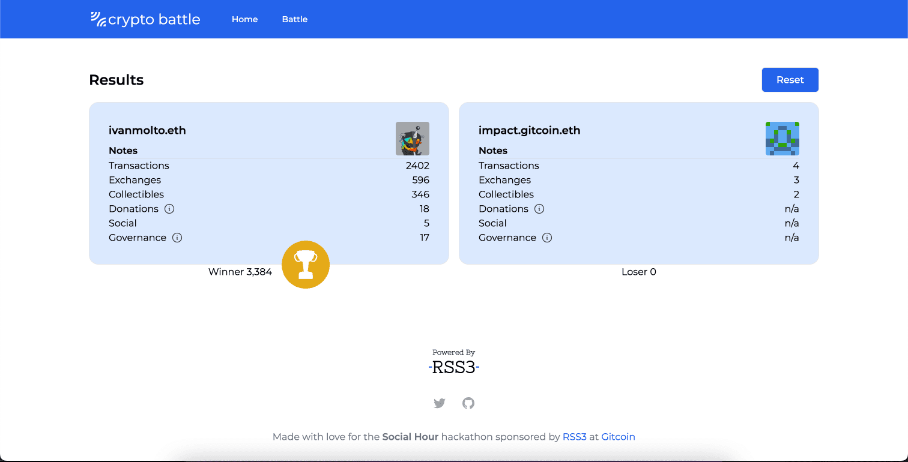Click the crypto battle logo
Screen dimensions: 908x462
click(146, 19)
